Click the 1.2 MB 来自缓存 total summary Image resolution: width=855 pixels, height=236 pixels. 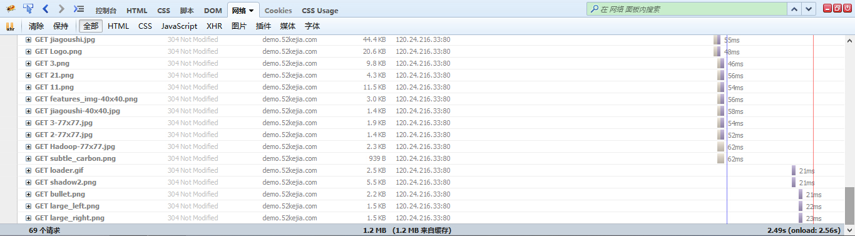(x=422, y=230)
